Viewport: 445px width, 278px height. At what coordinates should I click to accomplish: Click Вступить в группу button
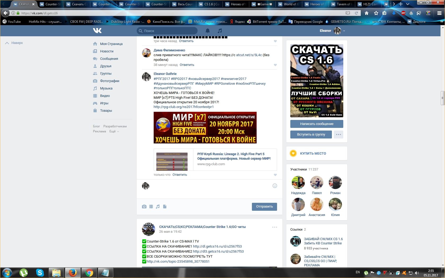tap(311, 134)
